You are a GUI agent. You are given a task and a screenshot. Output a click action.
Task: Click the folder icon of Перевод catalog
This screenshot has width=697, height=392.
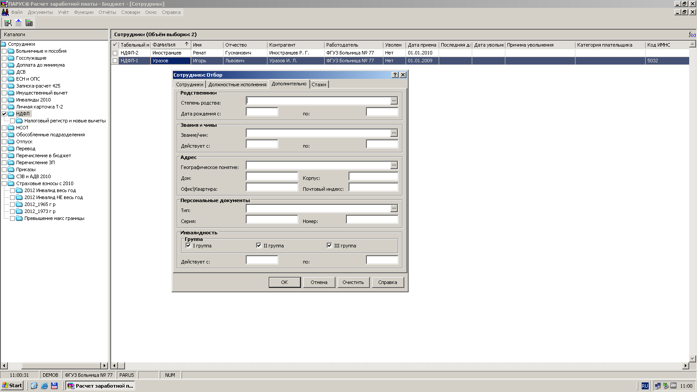[x=11, y=149]
